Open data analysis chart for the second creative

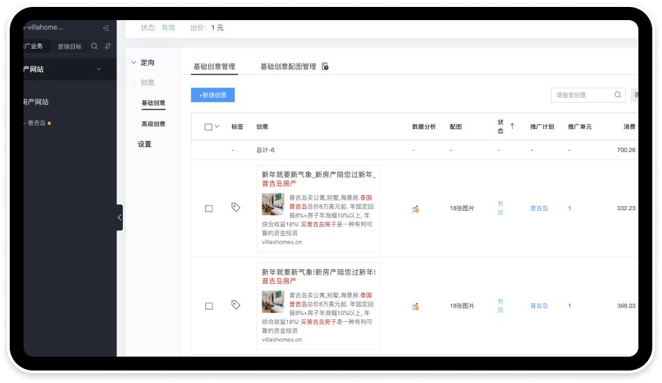click(x=415, y=306)
